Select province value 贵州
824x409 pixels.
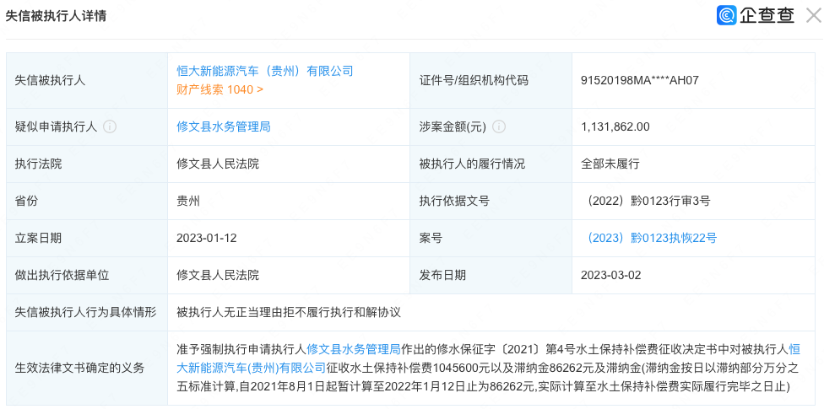[x=188, y=201]
